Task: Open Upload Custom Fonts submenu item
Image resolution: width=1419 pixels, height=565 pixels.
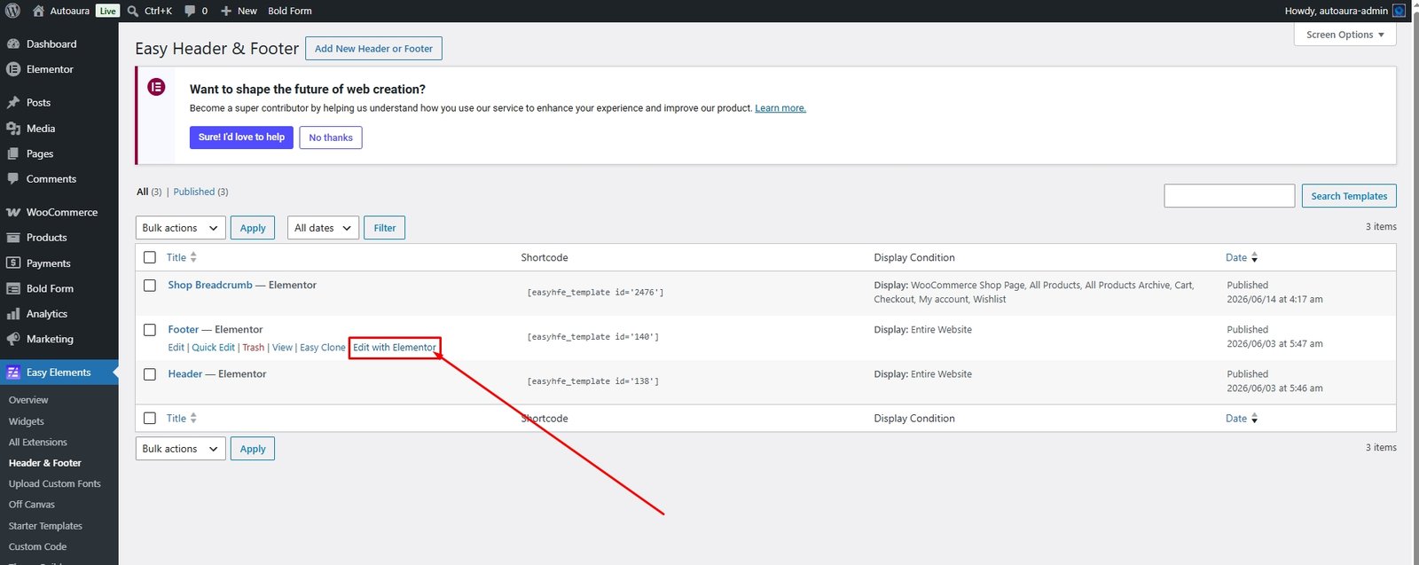Action: 55,483
